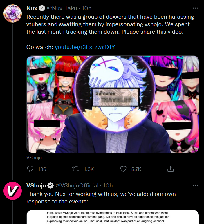Viewport: 204px width, 224px height.
Task: Click the VShojo caption under the video card
Action: [34, 158]
